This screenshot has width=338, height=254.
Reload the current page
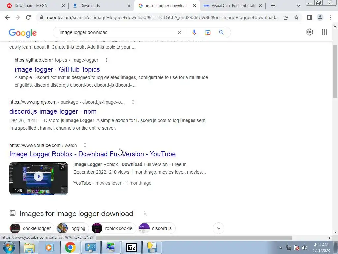coord(28,17)
